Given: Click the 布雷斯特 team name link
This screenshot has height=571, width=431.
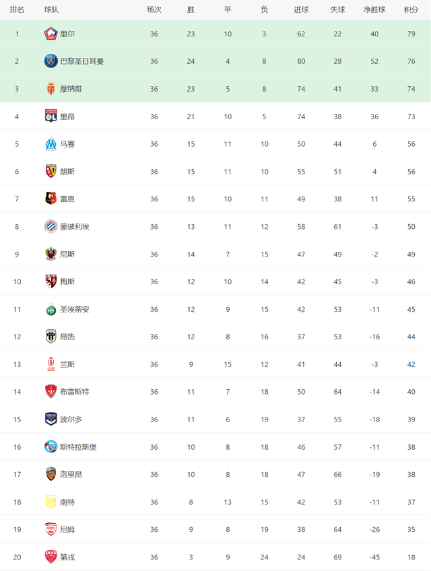Looking at the screenshot, I should (75, 392).
